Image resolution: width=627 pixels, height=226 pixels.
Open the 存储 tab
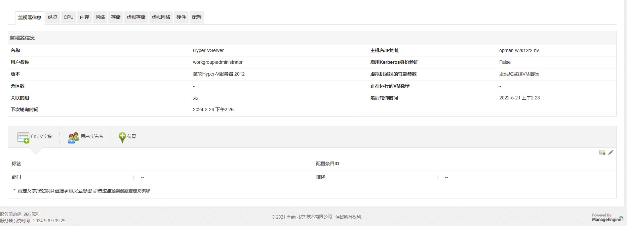coord(116,17)
